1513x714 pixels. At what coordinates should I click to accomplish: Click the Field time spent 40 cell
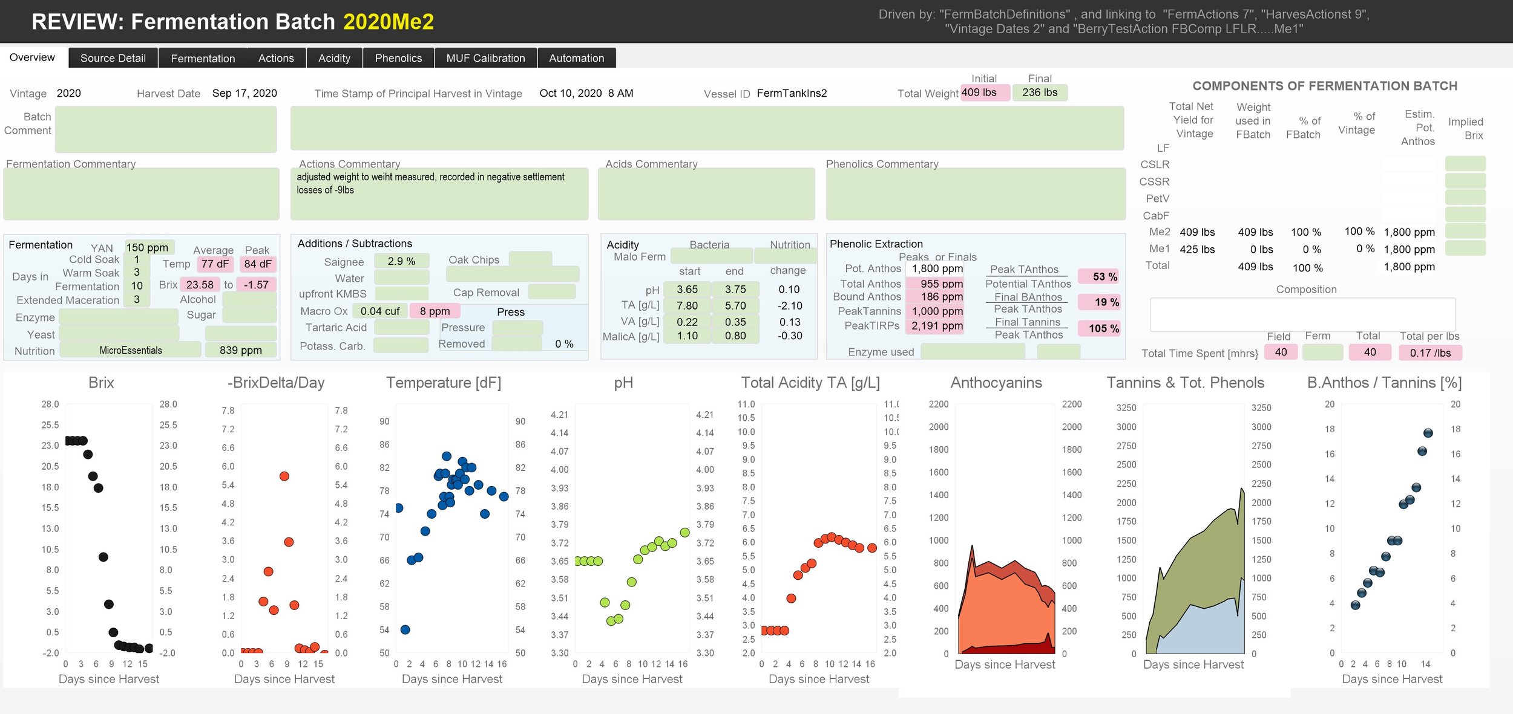click(x=1281, y=352)
